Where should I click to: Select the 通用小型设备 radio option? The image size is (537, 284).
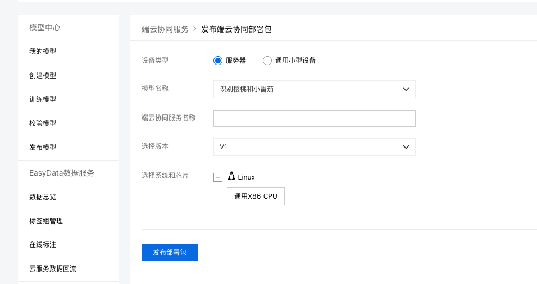pos(267,61)
